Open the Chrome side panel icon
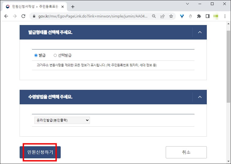The width and height of the screenshot is (231, 164). [207, 16]
